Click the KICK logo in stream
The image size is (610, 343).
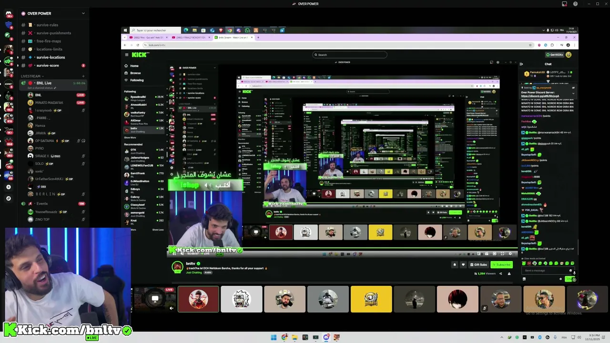[140, 54]
